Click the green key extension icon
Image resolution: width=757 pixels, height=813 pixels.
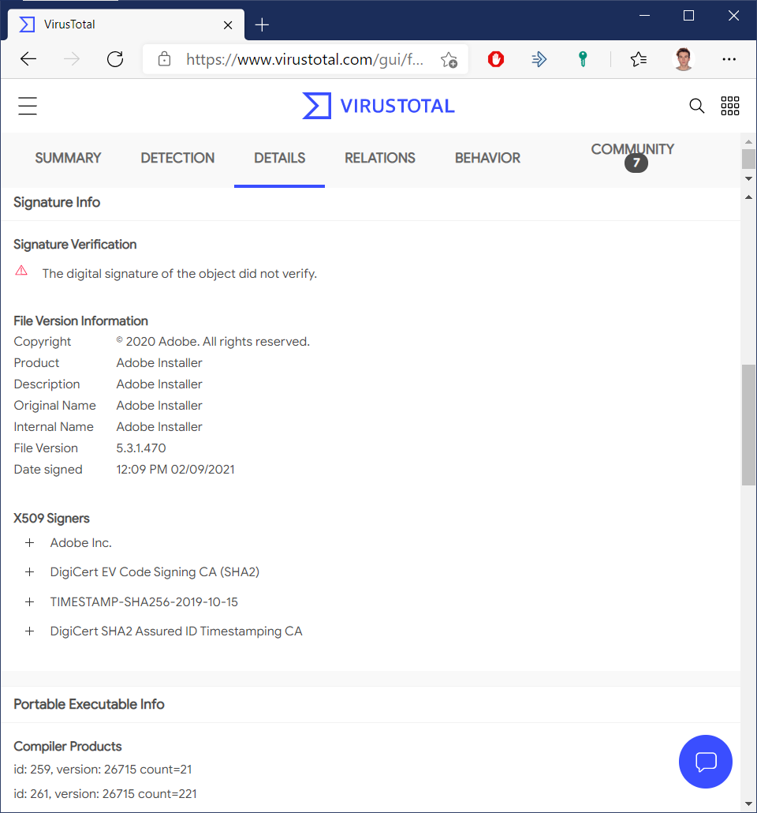click(x=582, y=59)
